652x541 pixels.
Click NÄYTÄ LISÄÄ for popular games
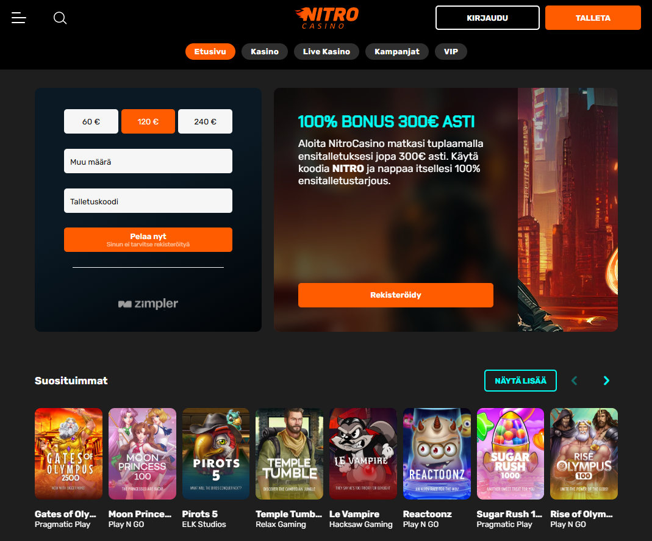pyautogui.click(x=520, y=381)
